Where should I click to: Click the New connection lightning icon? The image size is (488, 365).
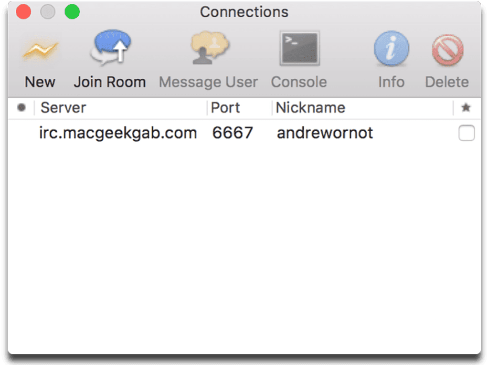pyautogui.click(x=40, y=50)
